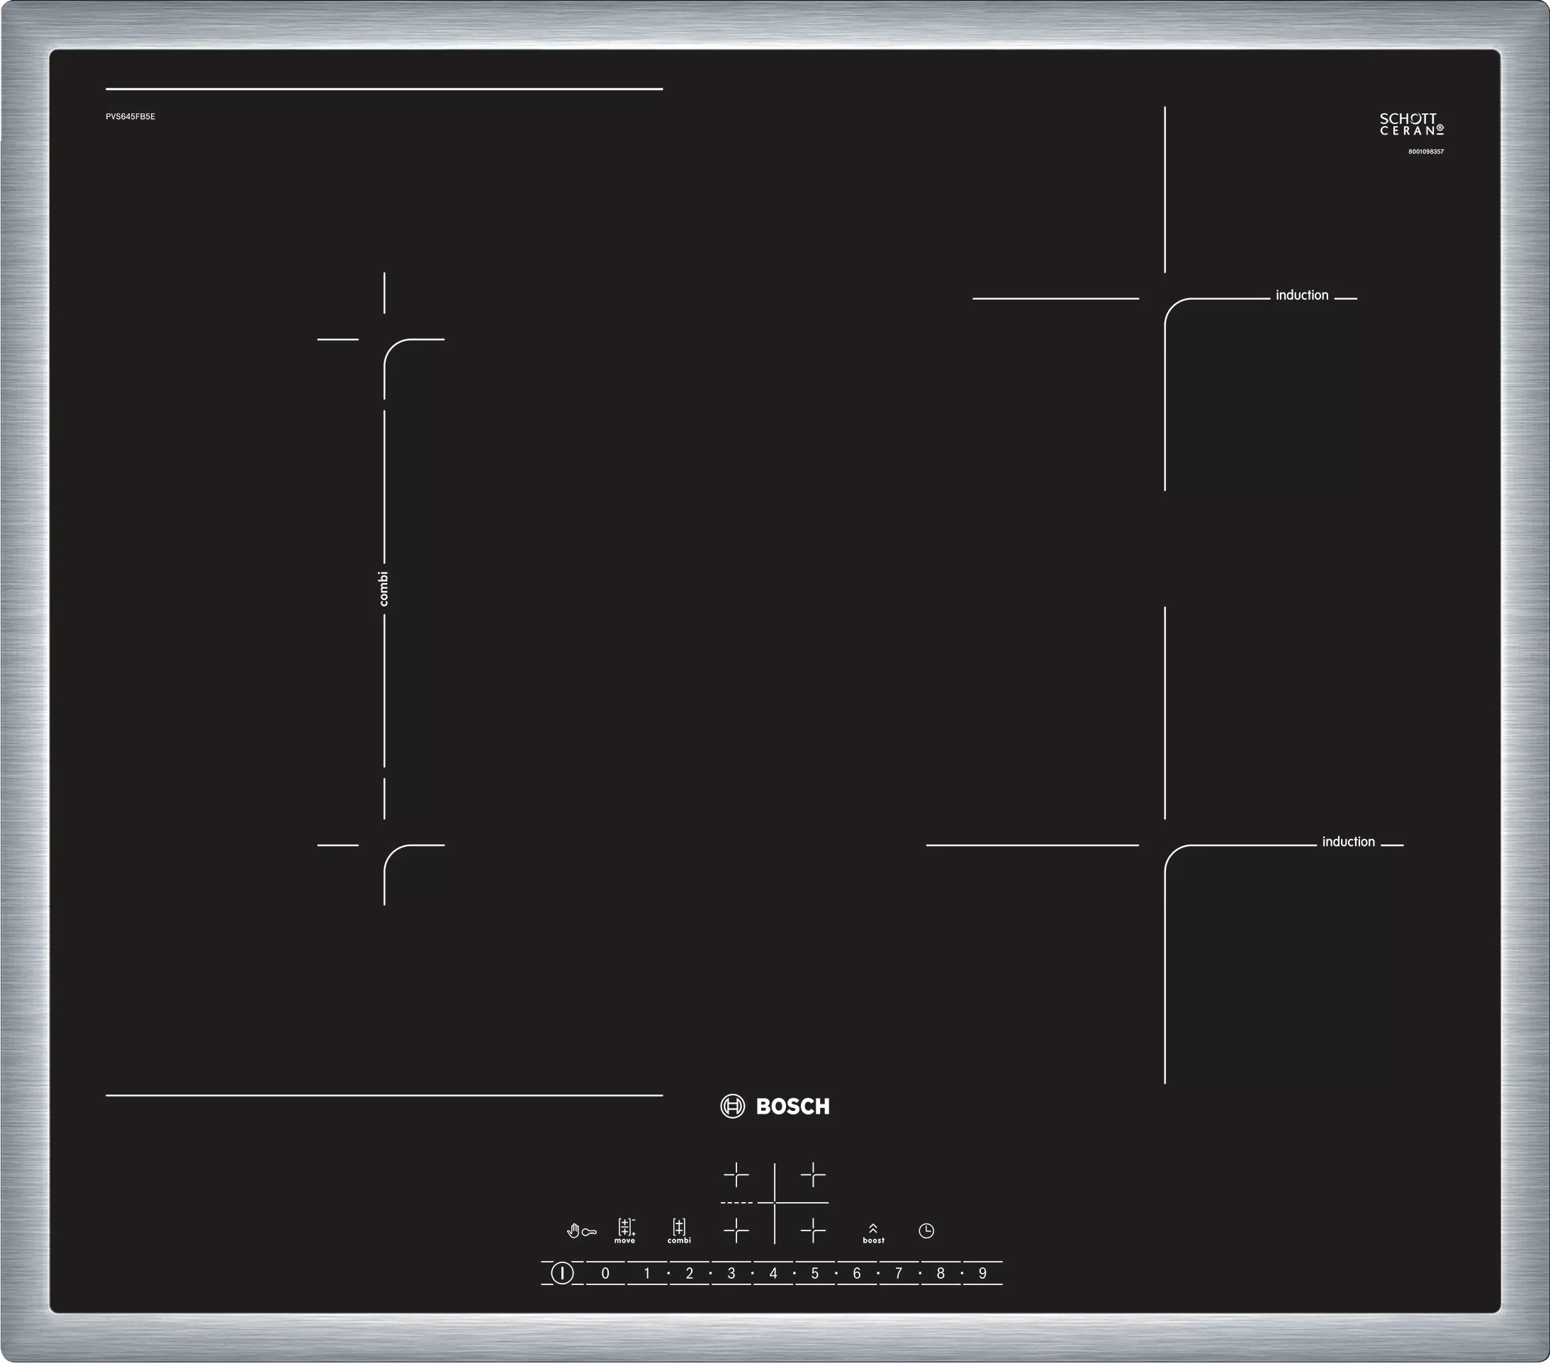Select the top-left cooking zone selector cross
The image size is (1550, 1363).
pyautogui.click(x=736, y=1176)
